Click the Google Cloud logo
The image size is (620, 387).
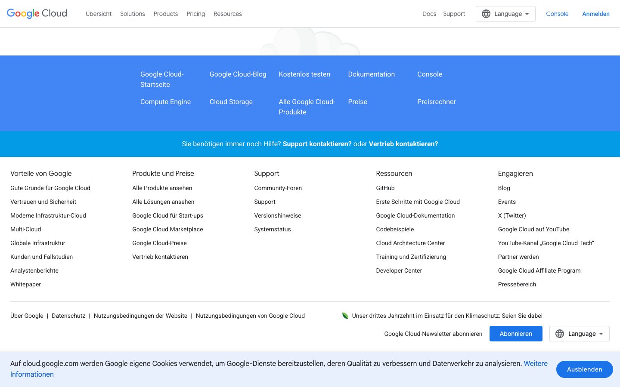(x=37, y=13)
